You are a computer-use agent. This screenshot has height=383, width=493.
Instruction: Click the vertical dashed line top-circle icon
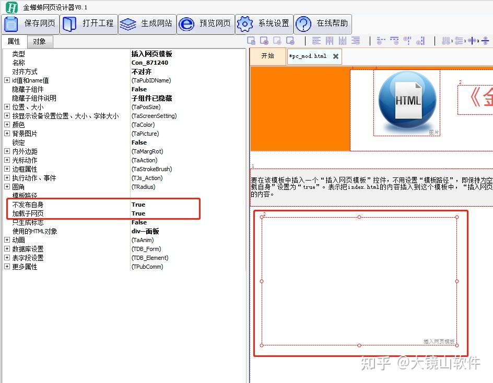tap(407, 41)
